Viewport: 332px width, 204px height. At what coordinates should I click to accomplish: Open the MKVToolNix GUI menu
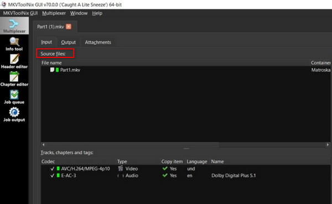pyautogui.click(x=20, y=13)
